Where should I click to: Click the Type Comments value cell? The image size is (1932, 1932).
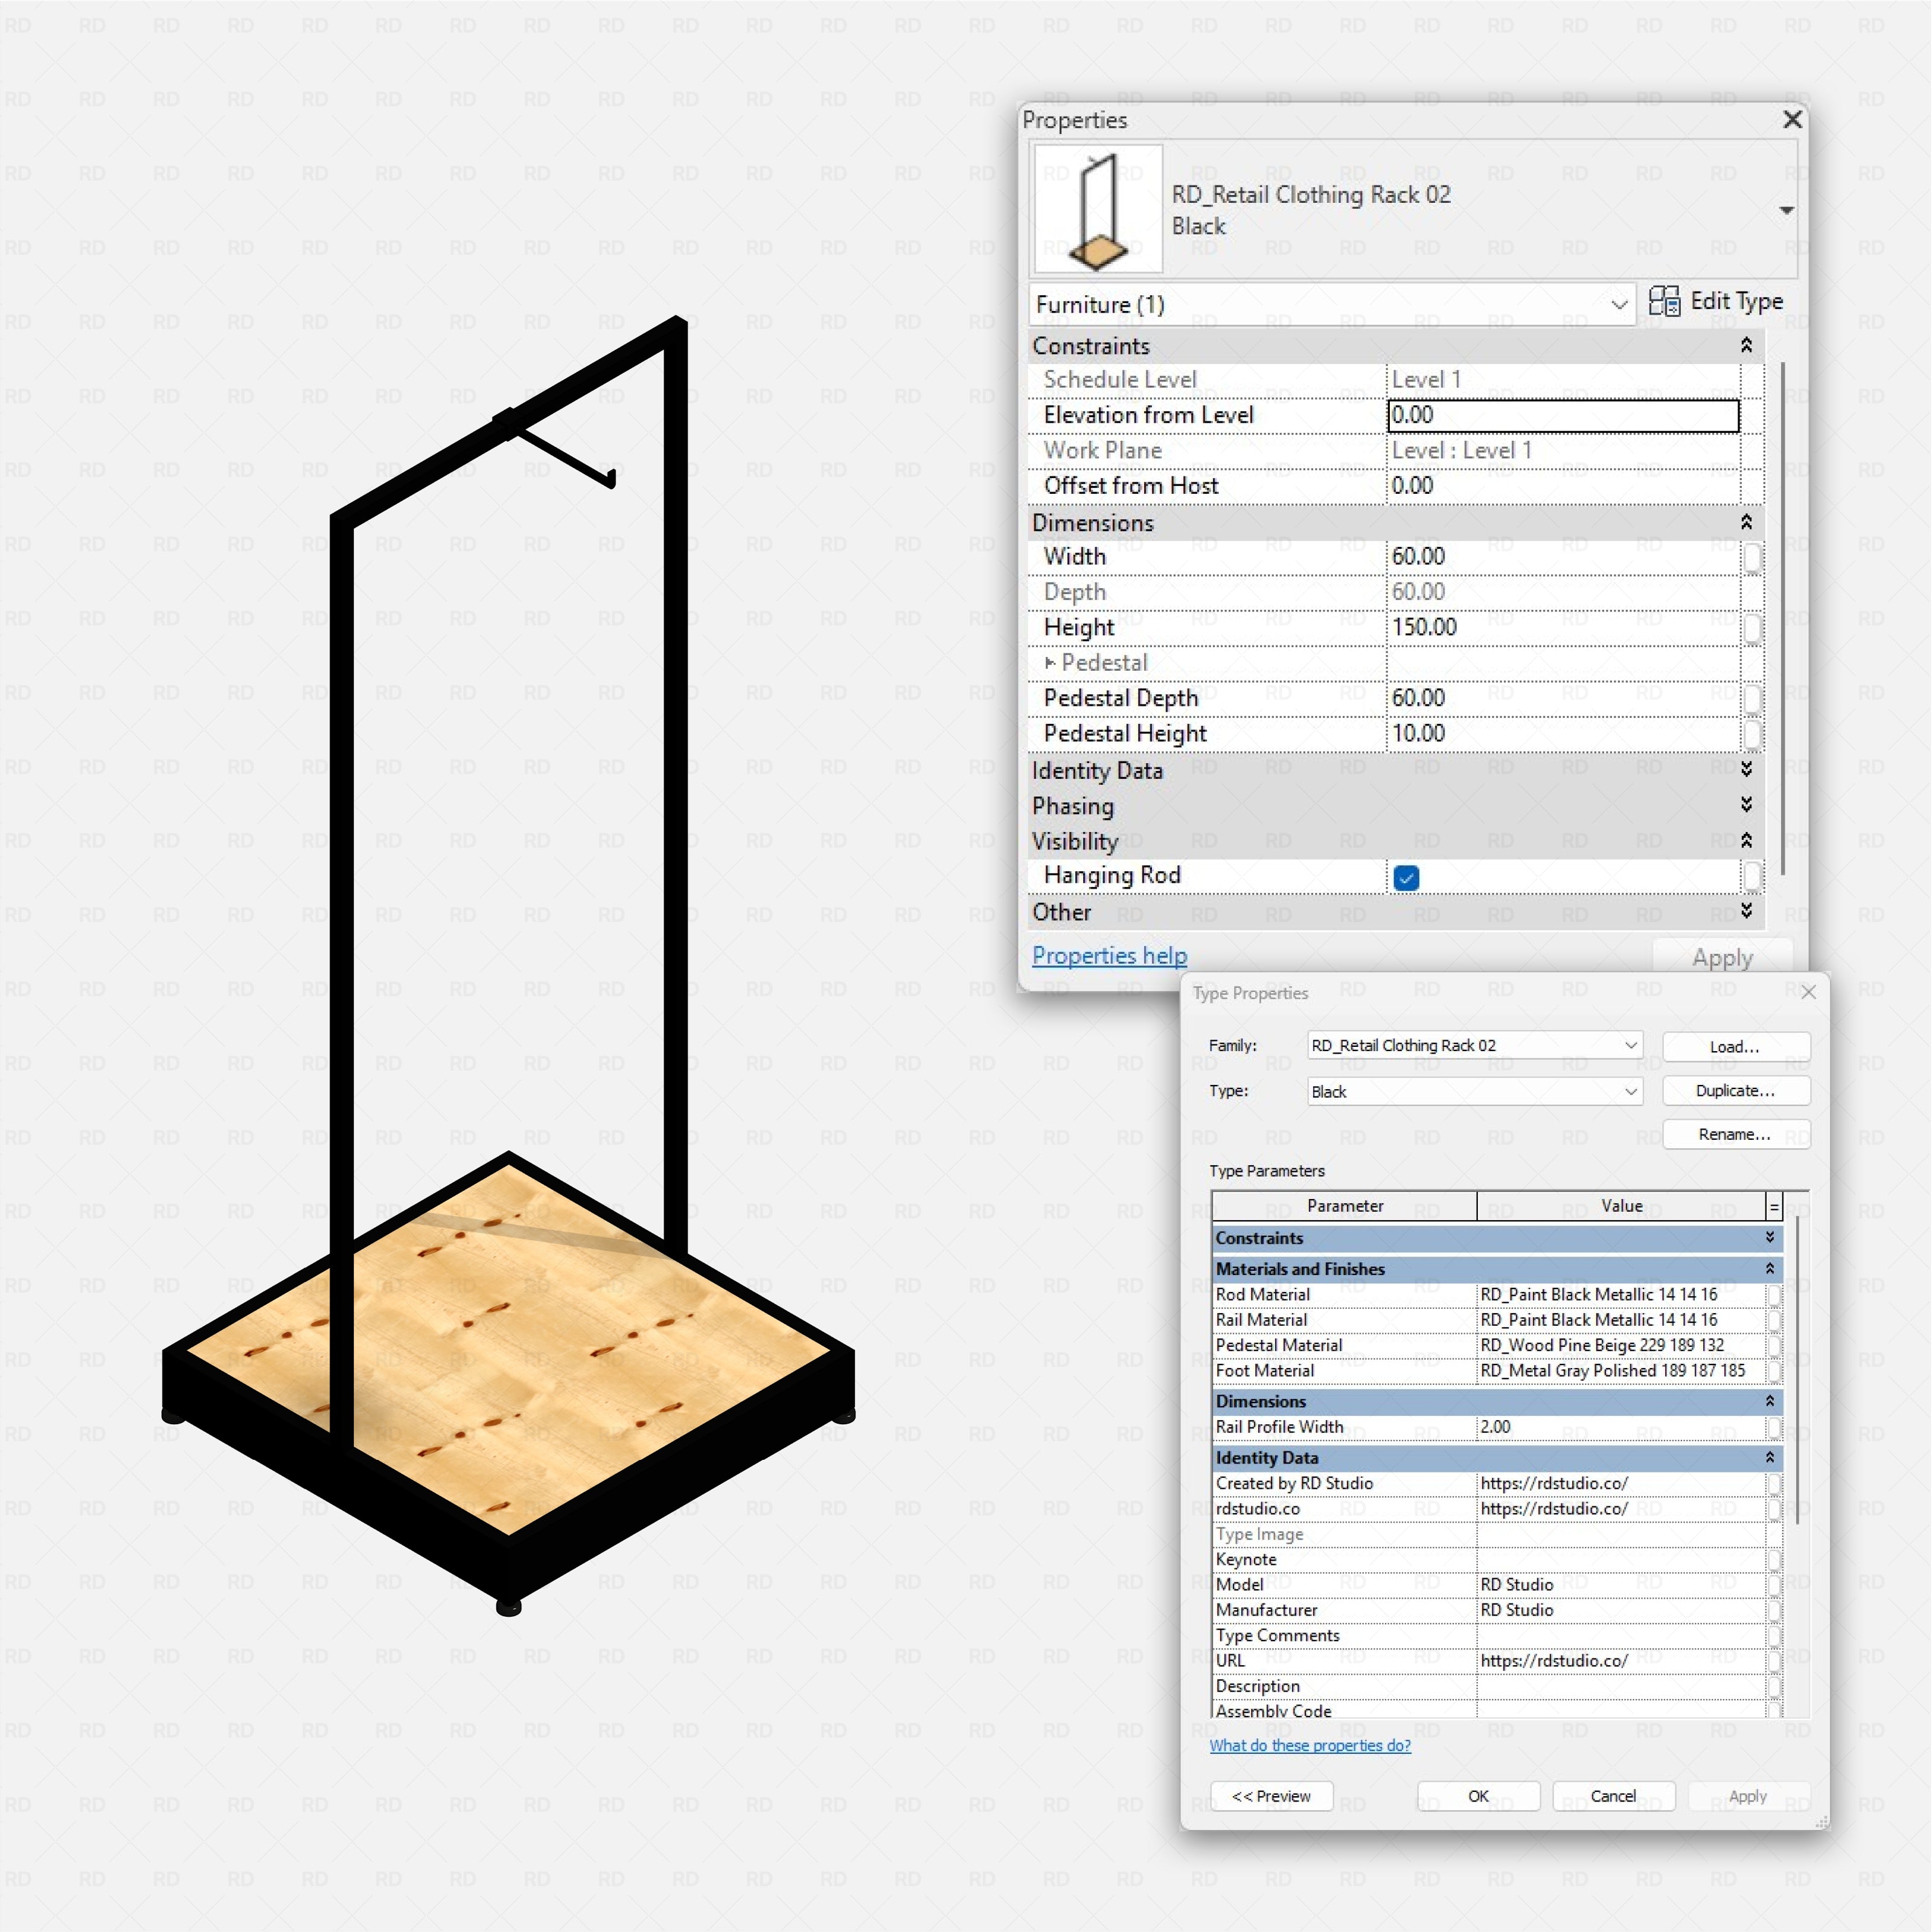point(1620,1635)
